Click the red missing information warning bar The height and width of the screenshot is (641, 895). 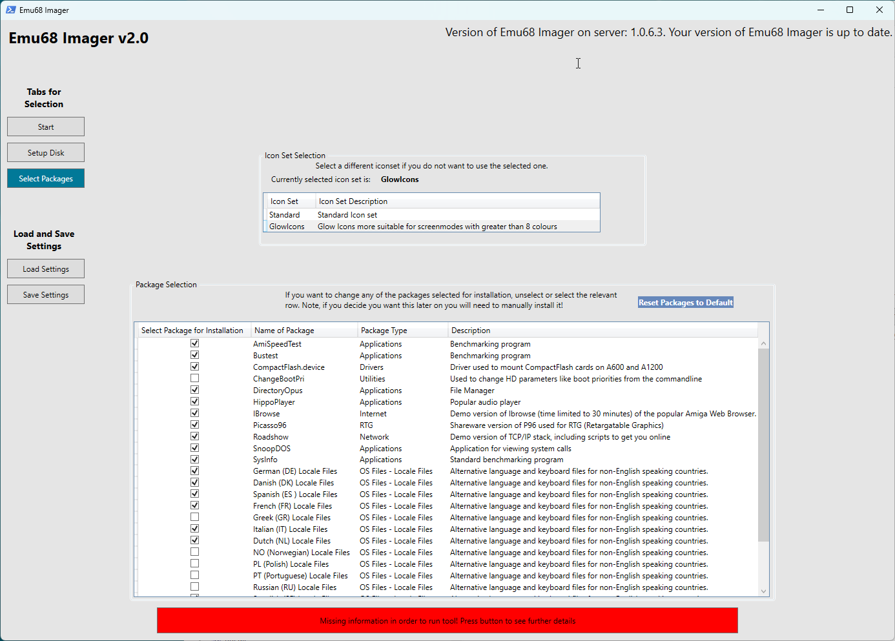pos(447,620)
